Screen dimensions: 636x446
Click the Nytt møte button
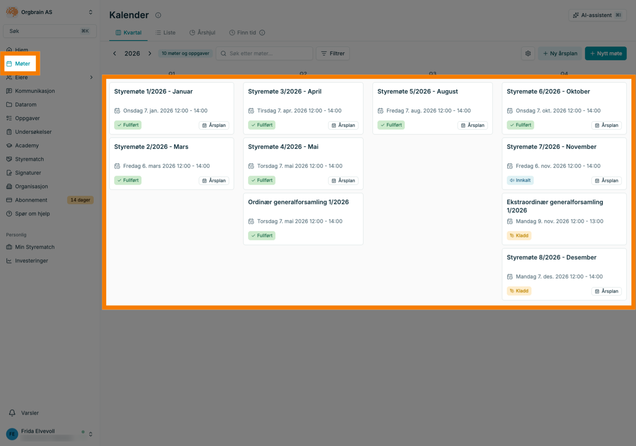coord(606,53)
